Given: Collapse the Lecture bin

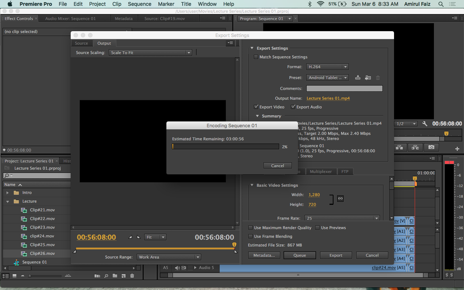Looking at the screenshot, I should 8,202.
